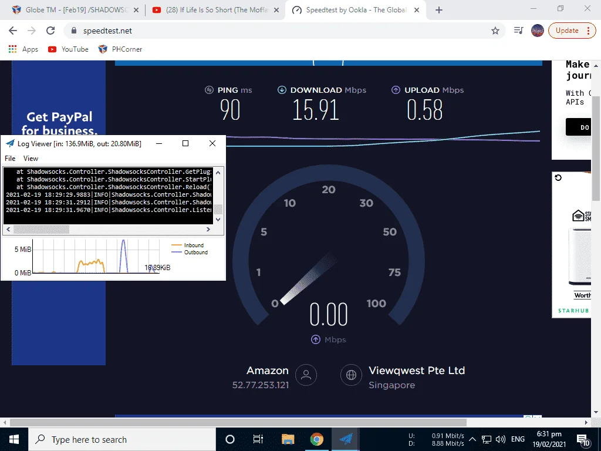The height and width of the screenshot is (451, 601).
Task: Click the Viewqwest Pte Ltd server name
Action: tap(417, 371)
